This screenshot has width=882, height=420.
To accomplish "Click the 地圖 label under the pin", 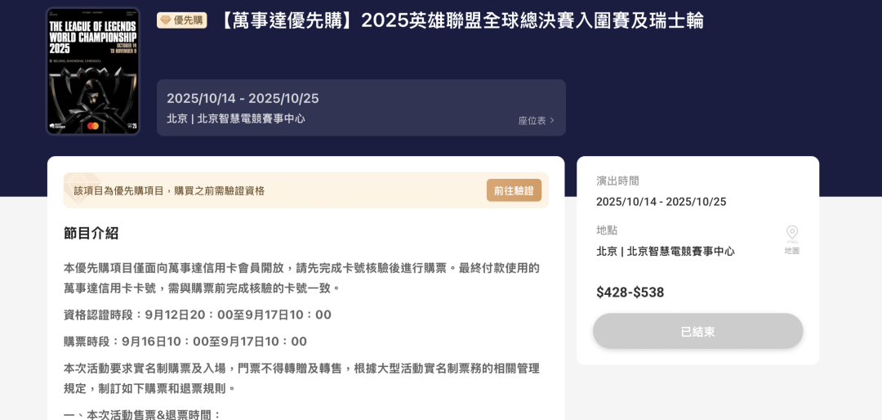I will (792, 251).
